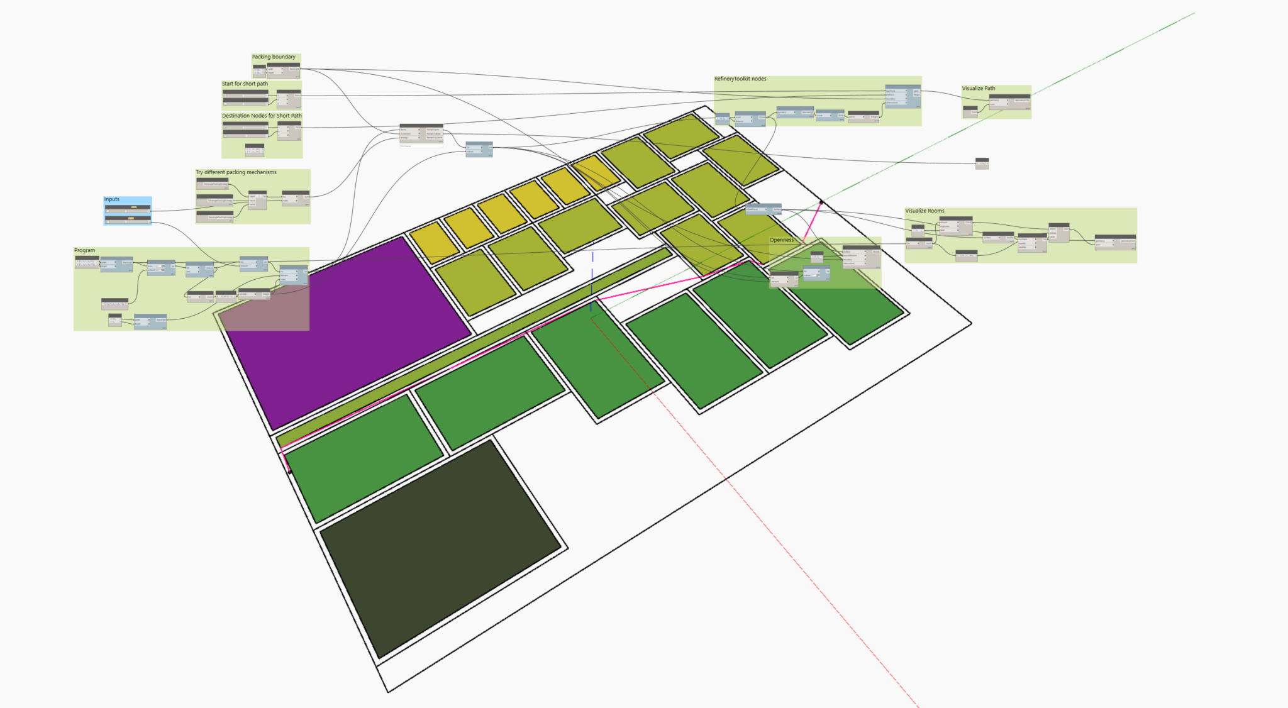Select the Program group header
The image size is (1288, 708).
point(84,250)
